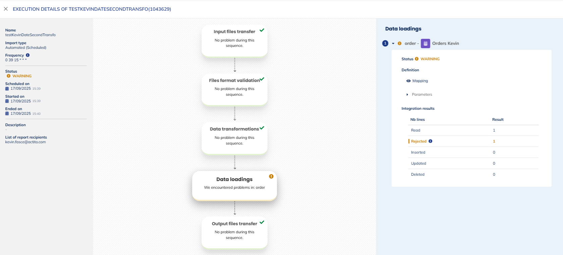Click the eye icon next to Mapping
Screen dimensions: 563x255
point(408,81)
